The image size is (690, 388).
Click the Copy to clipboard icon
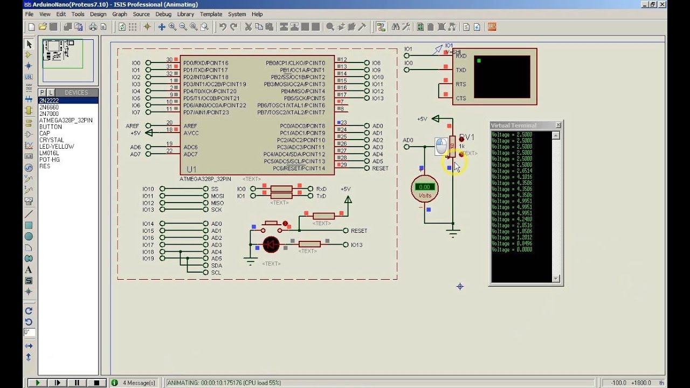259,26
